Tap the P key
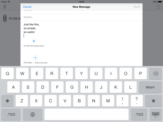Screen dimensions: 163x122 point(141,74)
